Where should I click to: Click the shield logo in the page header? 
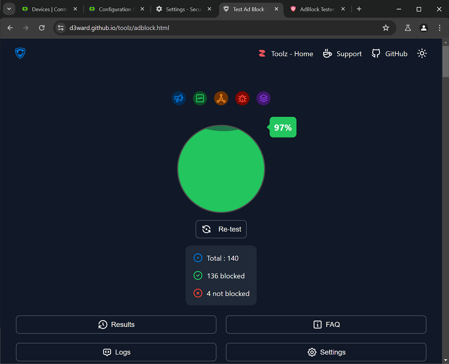[20, 53]
